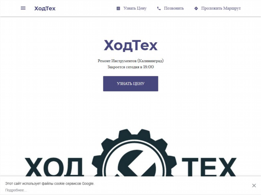
Task: Click the ХодТех site title in the header
Action: [x=45, y=8]
